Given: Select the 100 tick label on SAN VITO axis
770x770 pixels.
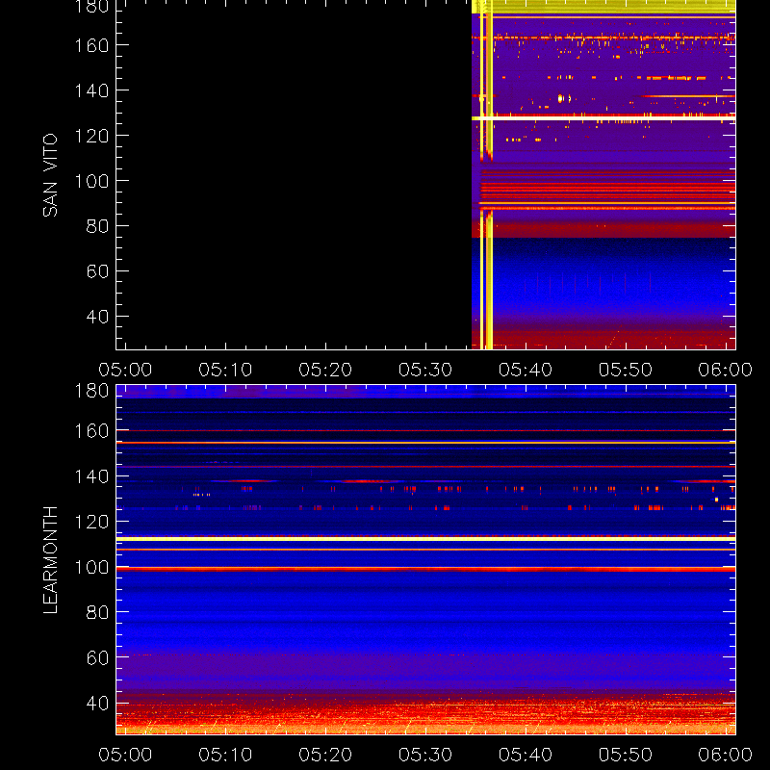Looking at the screenshot, I should (x=91, y=181).
